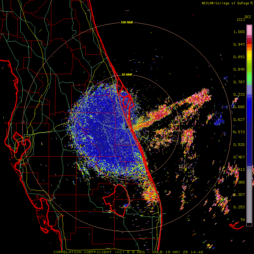Click the DCC label above the color scale
This screenshot has width=254, height=254.
pyautogui.click(x=248, y=17)
